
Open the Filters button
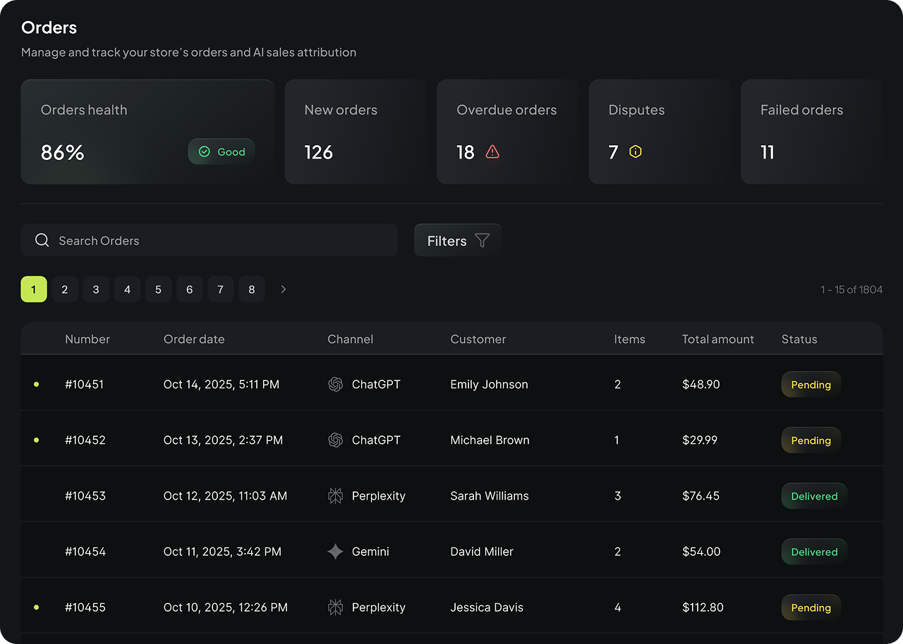458,241
